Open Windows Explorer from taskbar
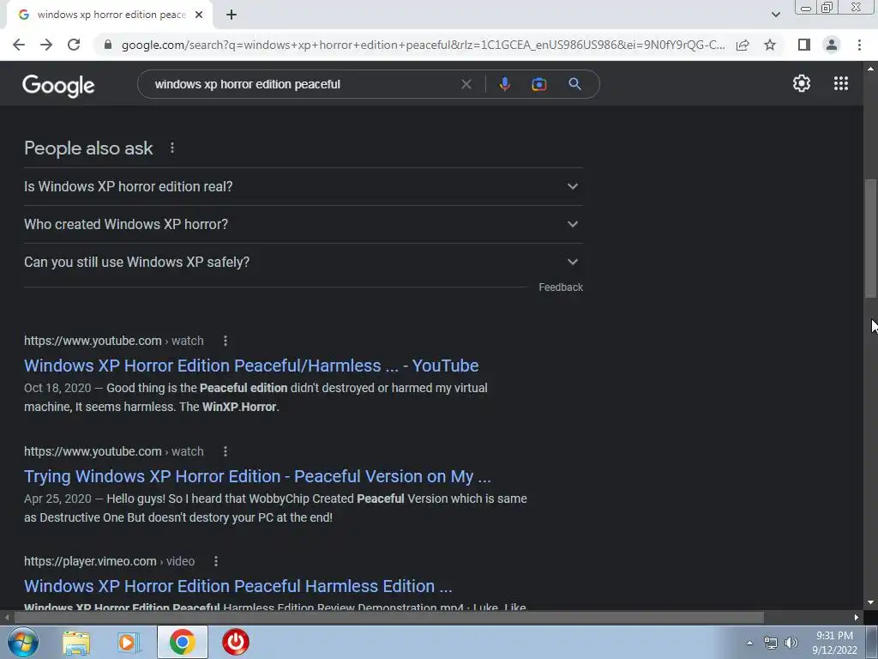 76,642
